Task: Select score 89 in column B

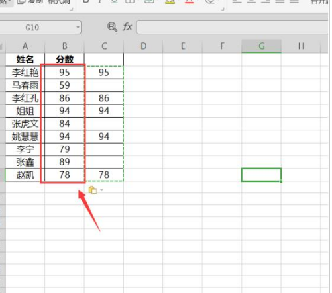Action: tap(64, 162)
